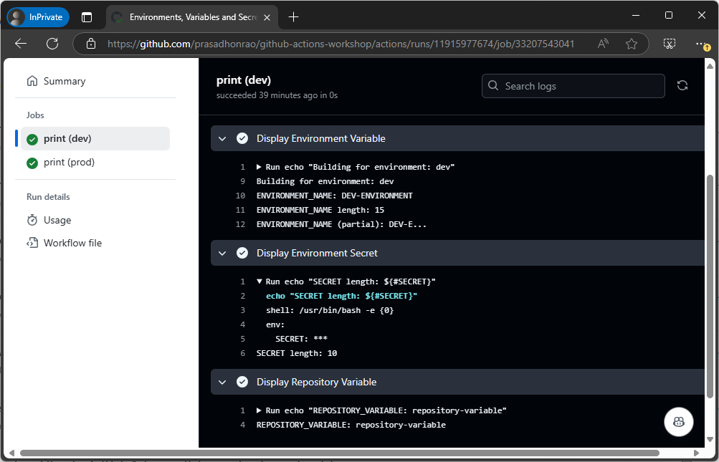Open the browser settings menu
The height and width of the screenshot is (462, 719).
click(700, 44)
